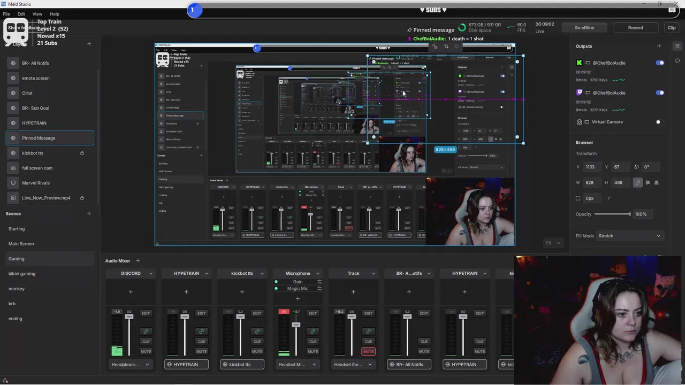Click the Clip button
The height and width of the screenshot is (385, 685).
coord(672,28)
